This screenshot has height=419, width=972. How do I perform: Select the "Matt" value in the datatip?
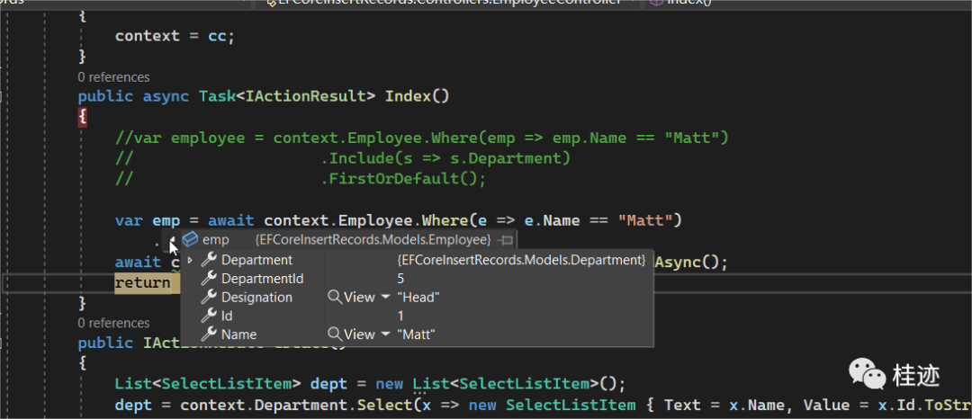(417, 334)
